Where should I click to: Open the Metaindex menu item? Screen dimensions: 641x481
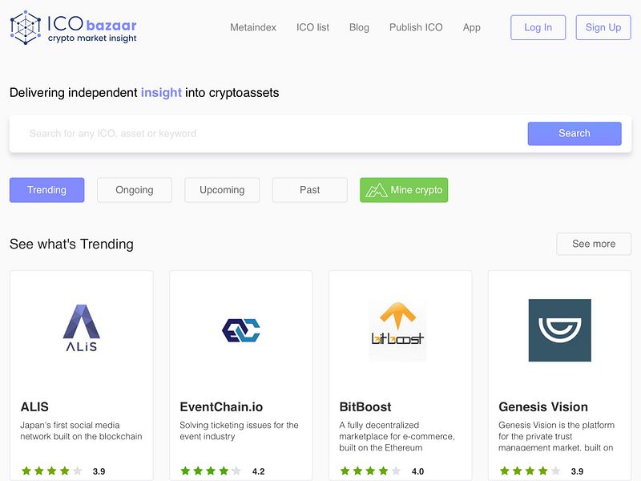(x=253, y=27)
